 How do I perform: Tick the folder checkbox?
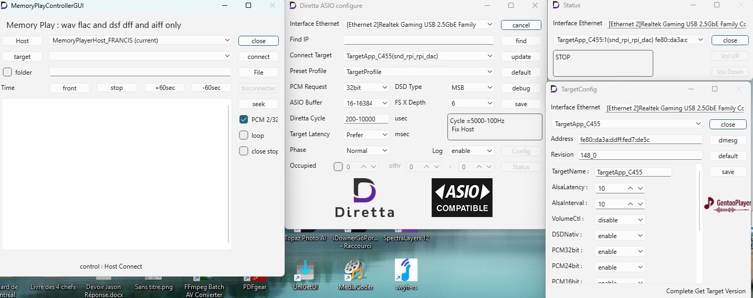click(x=7, y=72)
